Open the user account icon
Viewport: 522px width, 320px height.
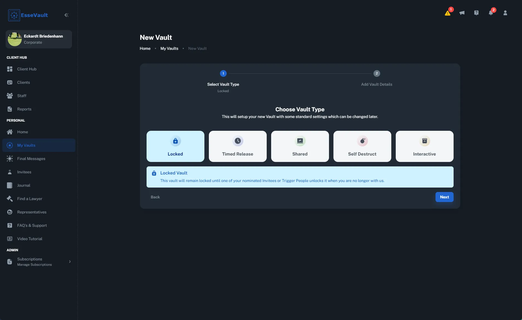(505, 13)
